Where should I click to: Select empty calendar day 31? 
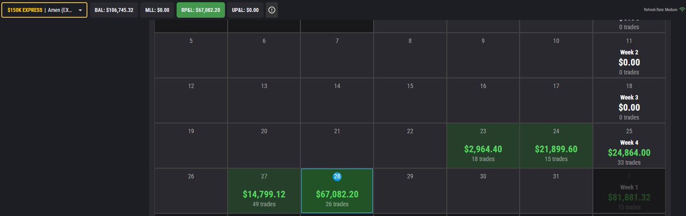(x=556, y=191)
